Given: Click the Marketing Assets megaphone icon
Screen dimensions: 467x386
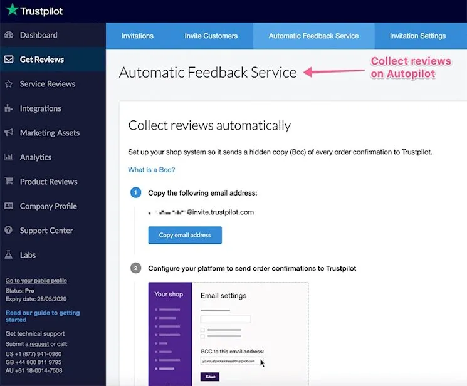Looking at the screenshot, I should [9, 133].
